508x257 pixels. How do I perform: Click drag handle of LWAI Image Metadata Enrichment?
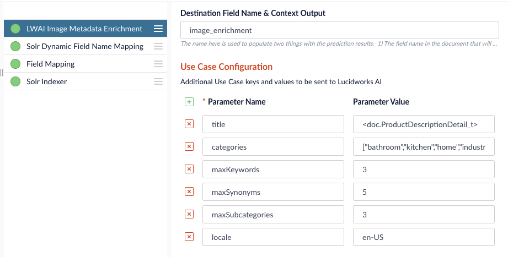coord(158,29)
